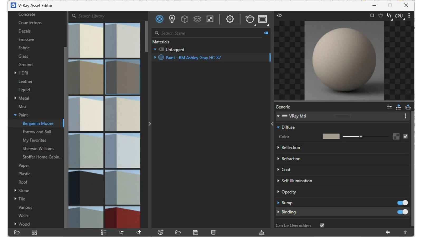This screenshot has width=422, height=237.
Task: Open the Textures asset panel
Action: coord(197,19)
